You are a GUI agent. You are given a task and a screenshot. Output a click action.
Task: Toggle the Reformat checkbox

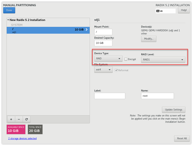pos(116,70)
